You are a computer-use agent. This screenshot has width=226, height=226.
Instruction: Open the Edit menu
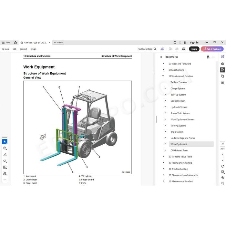(15, 49)
